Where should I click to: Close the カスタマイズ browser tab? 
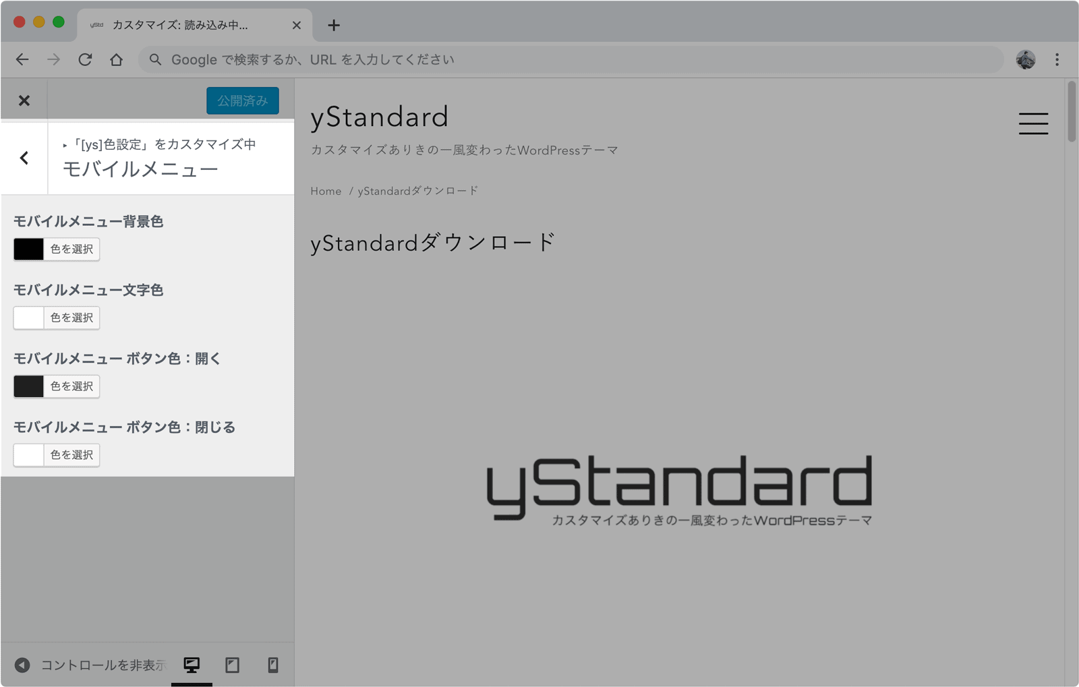coord(297,26)
